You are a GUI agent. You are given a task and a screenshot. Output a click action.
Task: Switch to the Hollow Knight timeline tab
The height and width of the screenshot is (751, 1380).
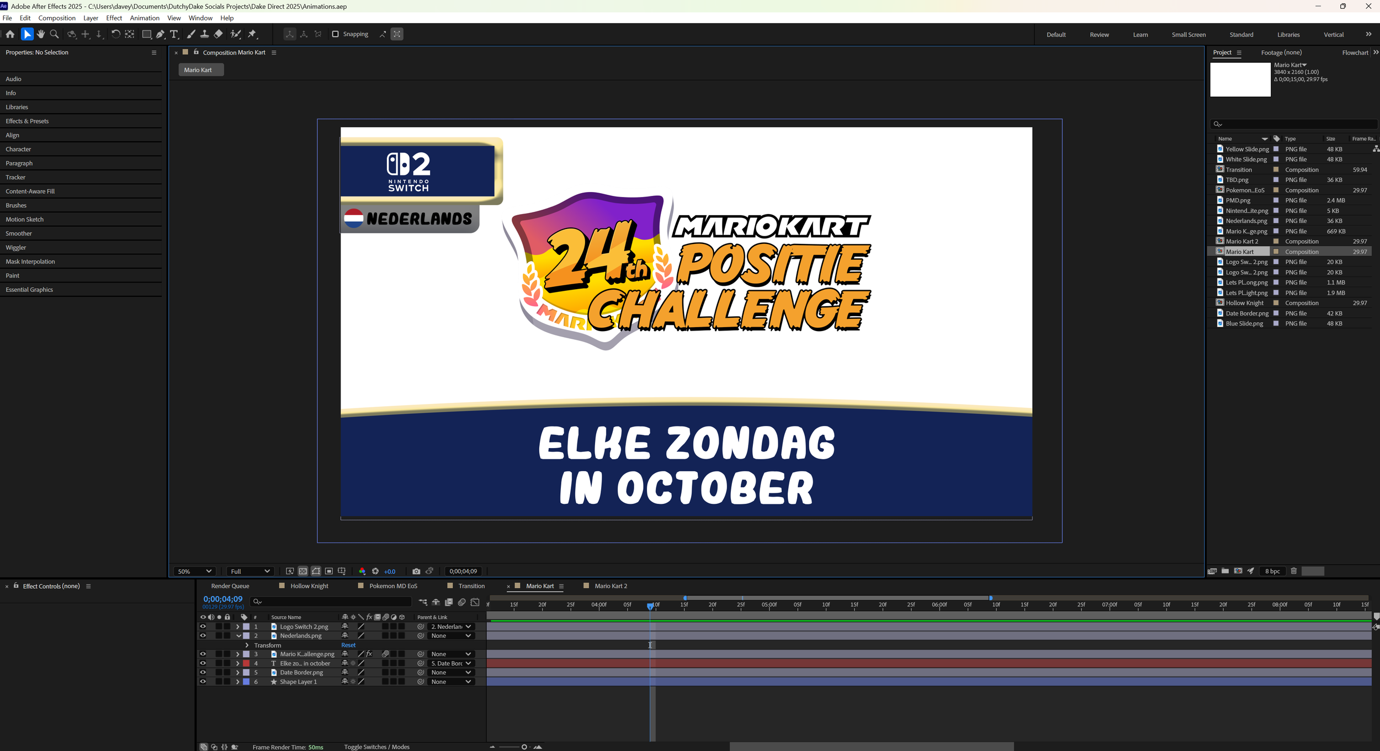coord(309,586)
